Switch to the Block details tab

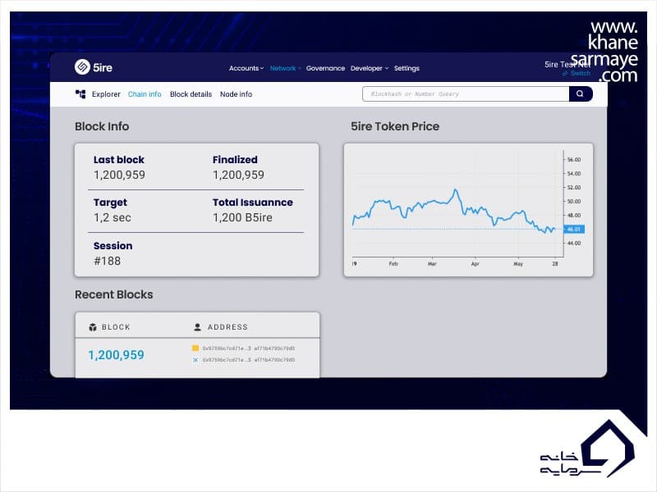(x=191, y=94)
